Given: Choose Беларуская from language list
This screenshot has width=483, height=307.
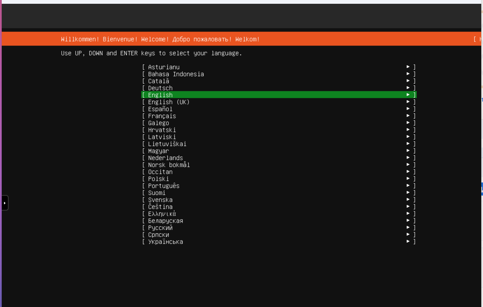Looking at the screenshot, I should [x=279, y=221].
